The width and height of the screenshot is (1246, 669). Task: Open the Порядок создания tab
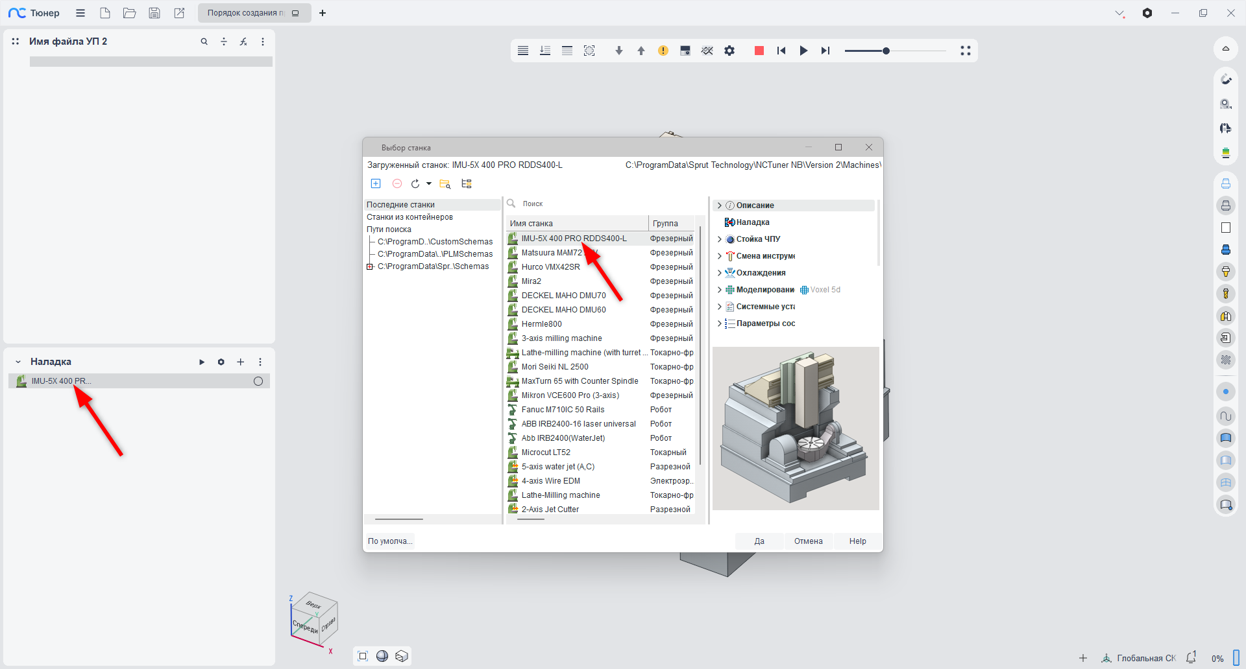coord(247,13)
